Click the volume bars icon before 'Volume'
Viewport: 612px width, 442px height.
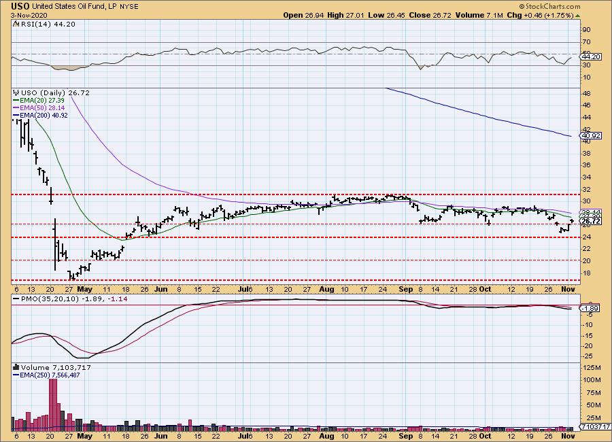tap(16, 367)
